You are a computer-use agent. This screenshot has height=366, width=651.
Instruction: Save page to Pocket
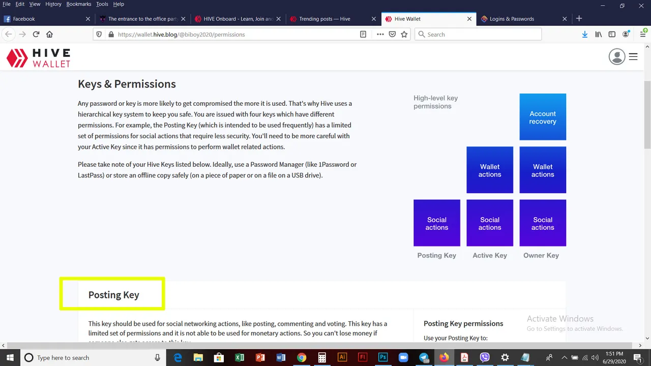click(x=392, y=34)
